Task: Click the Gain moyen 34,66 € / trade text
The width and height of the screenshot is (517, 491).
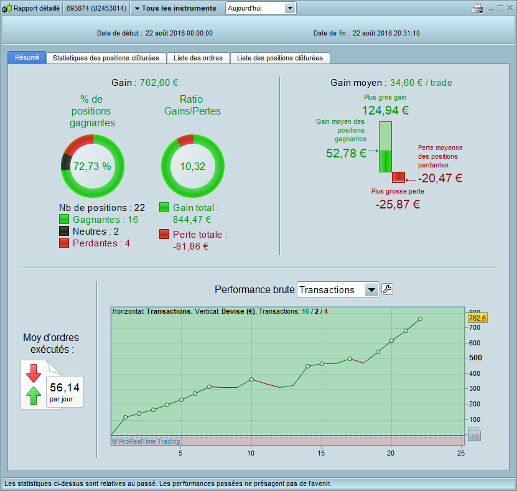Action: pyautogui.click(x=391, y=82)
